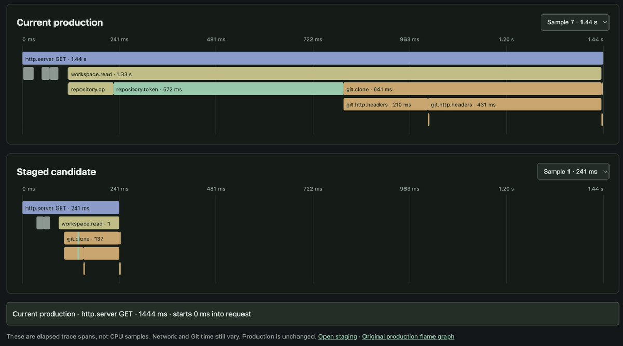Viewport: 623px width, 346px height.
Task: Select the workspace.read 1.33 s span
Action: pos(334,74)
